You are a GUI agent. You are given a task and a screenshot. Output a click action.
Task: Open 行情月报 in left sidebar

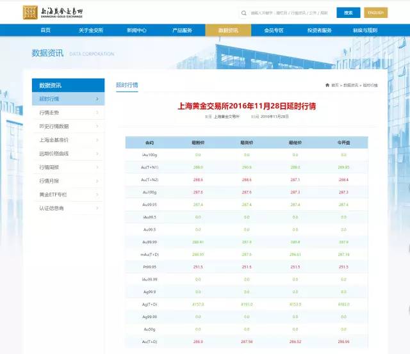point(69,181)
